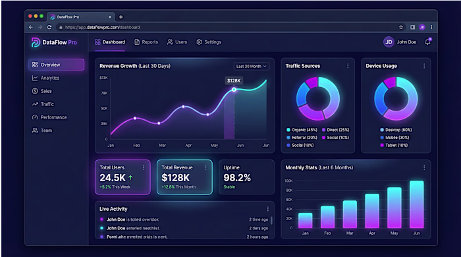Click the '+5.2% This Week' text
This screenshot has width=461, height=257.
click(x=115, y=187)
